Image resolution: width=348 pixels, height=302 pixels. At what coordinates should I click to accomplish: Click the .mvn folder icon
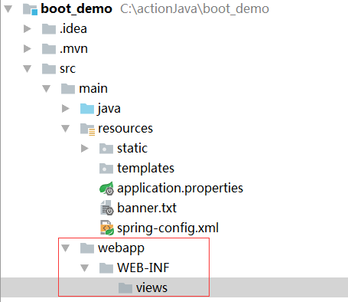[49, 49]
